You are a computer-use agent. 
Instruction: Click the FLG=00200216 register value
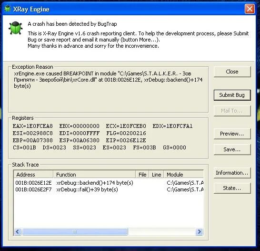click(x=126, y=133)
